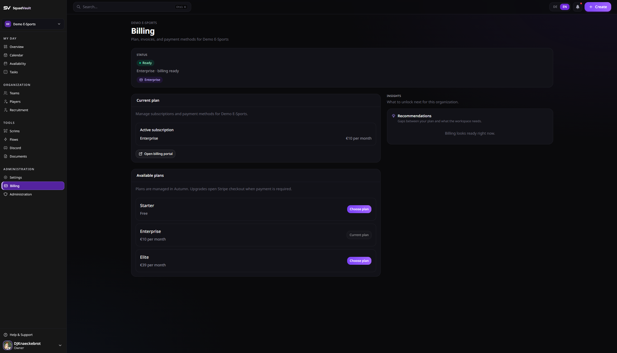Image resolution: width=617 pixels, height=353 pixels.
Task: Click the Discord icon in sidebar
Action: click(x=6, y=148)
